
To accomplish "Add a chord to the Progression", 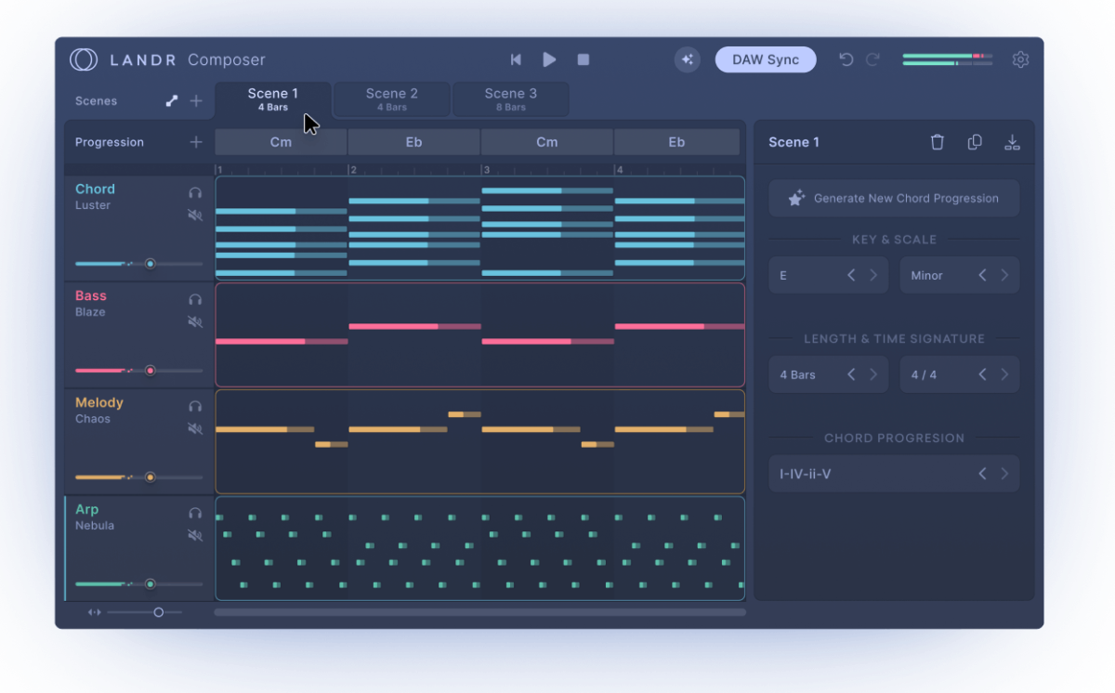I will pos(196,142).
